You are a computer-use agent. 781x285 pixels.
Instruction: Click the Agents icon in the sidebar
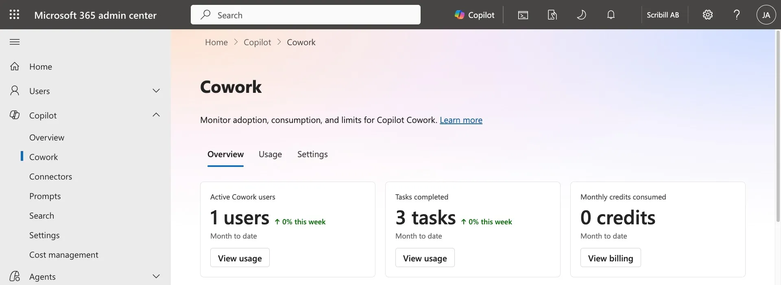15,276
